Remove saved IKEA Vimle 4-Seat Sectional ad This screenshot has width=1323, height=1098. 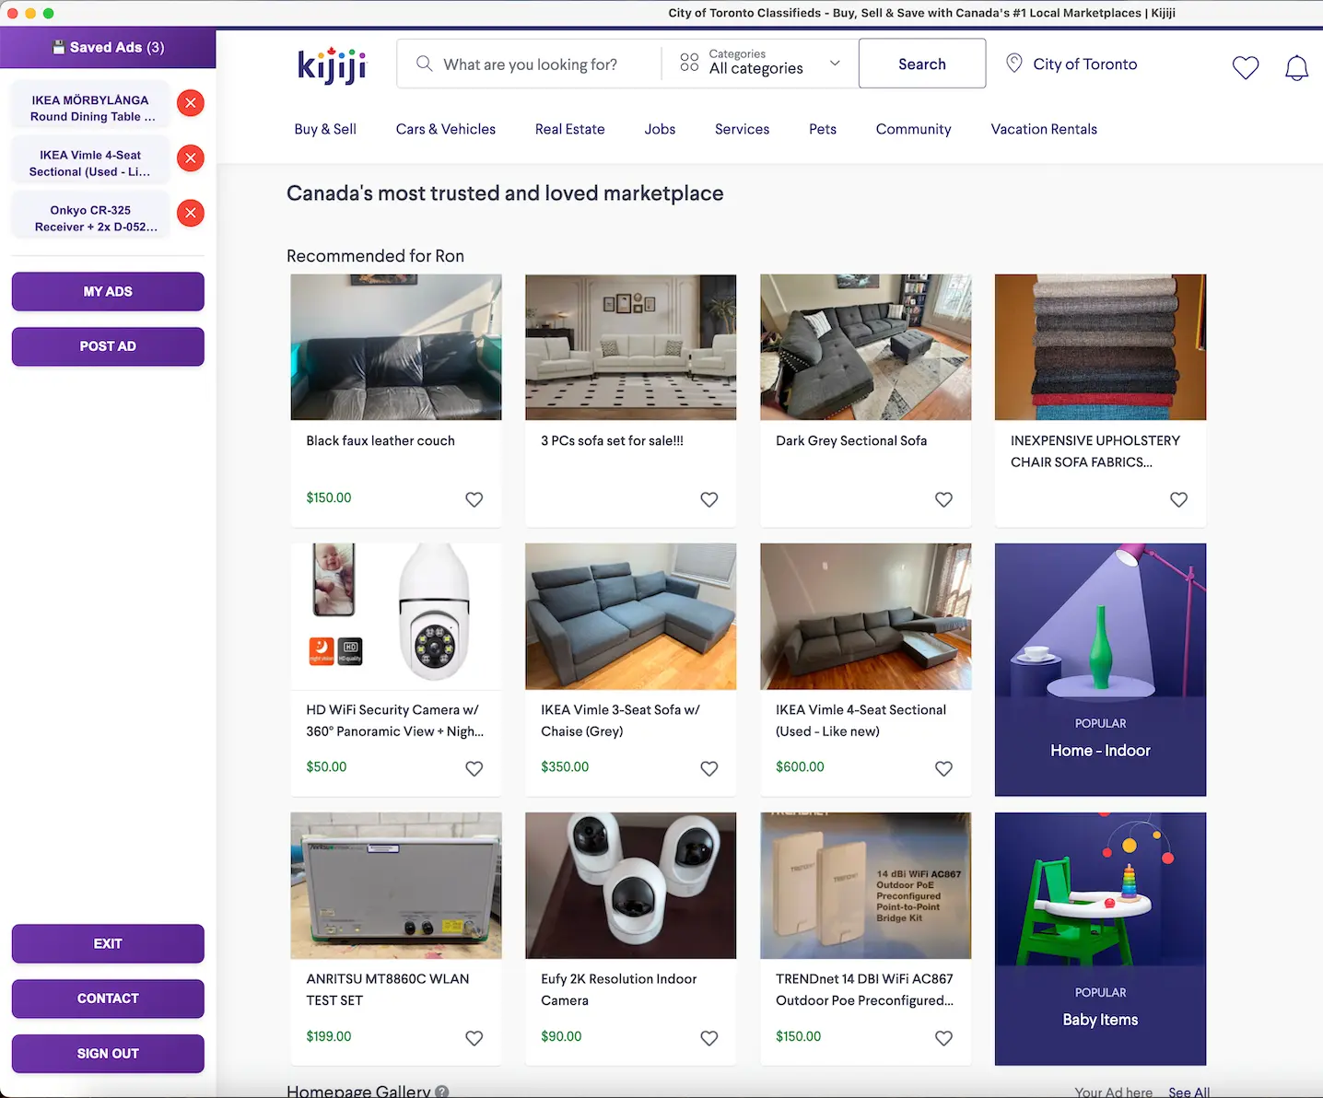(x=191, y=158)
